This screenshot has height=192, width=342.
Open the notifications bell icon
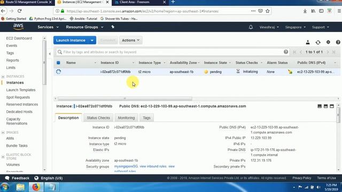click(251, 27)
